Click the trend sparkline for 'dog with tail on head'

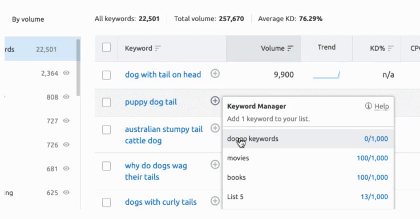click(326, 75)
